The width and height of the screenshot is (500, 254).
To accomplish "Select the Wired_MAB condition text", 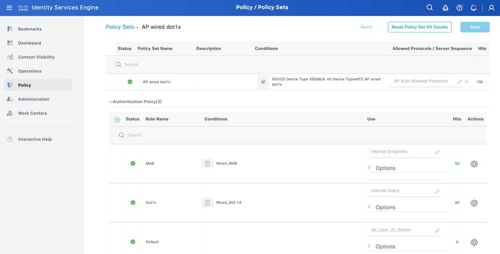I will click(x=227, y=163).
